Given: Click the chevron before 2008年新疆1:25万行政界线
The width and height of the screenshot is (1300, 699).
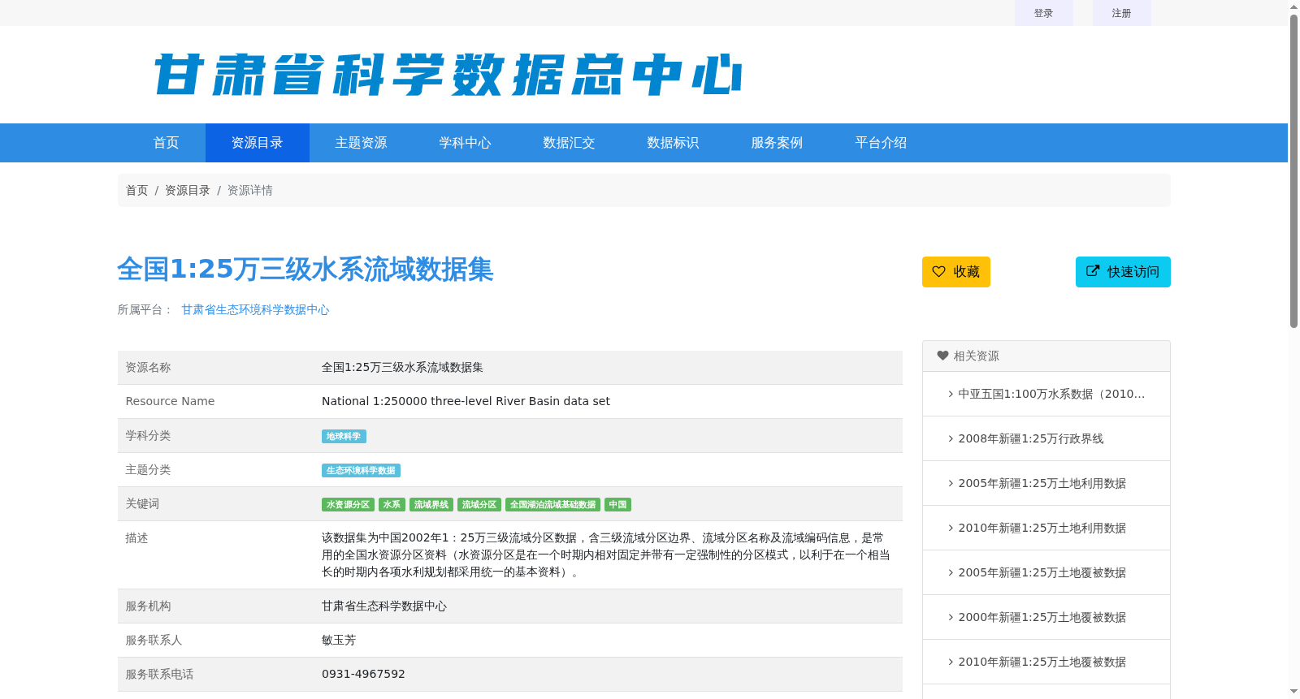Looking at the screenshot, I should (951, 438).
